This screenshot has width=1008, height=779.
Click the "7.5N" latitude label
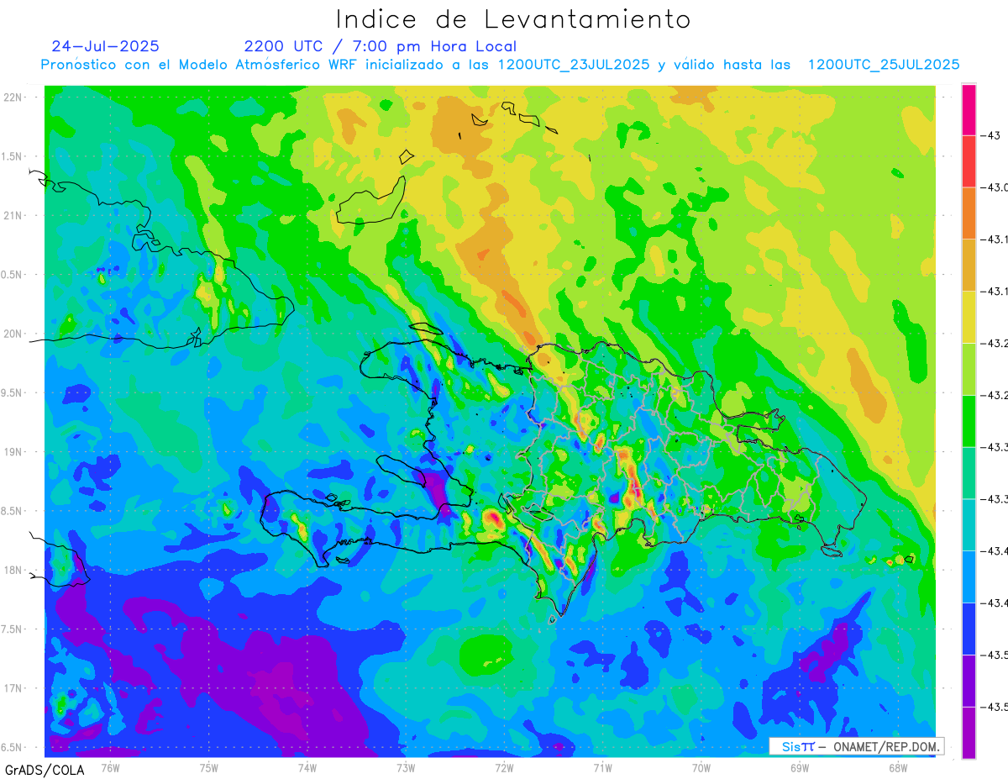pos(13,629)
